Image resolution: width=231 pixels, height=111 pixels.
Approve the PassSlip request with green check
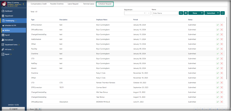click(217, 49)
